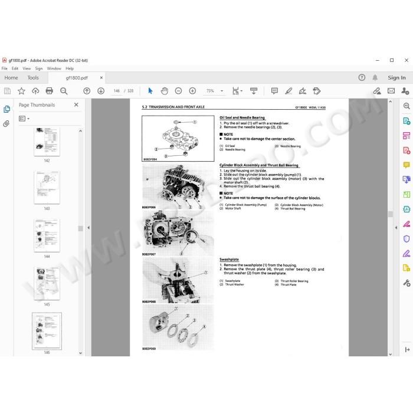Viewport: 413px width, 413px height.
Task: Click thumbnails panel scroll up arrow
Action: click(x=81, y=131)
